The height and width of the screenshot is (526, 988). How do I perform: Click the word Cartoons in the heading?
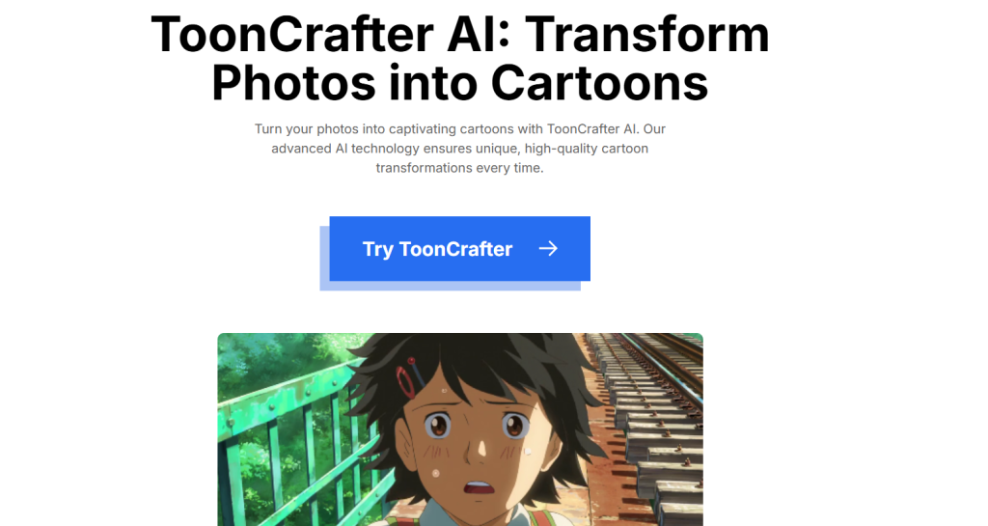pos(598,83)
